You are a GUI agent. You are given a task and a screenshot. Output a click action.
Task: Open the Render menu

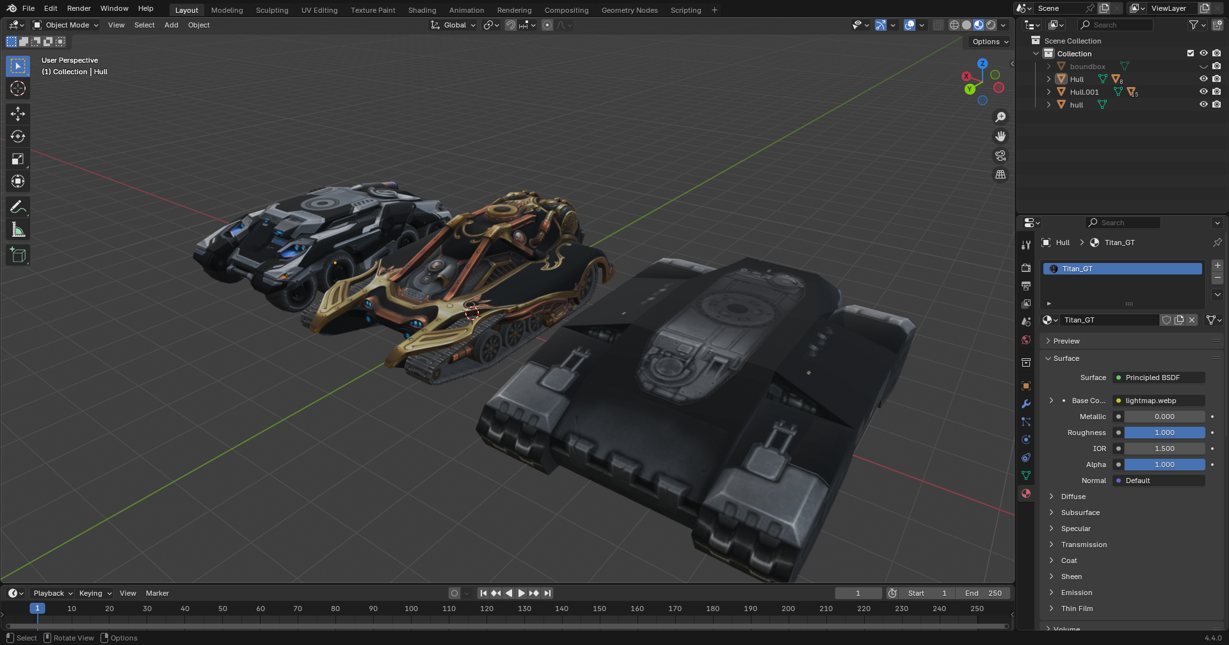(79, 8)
